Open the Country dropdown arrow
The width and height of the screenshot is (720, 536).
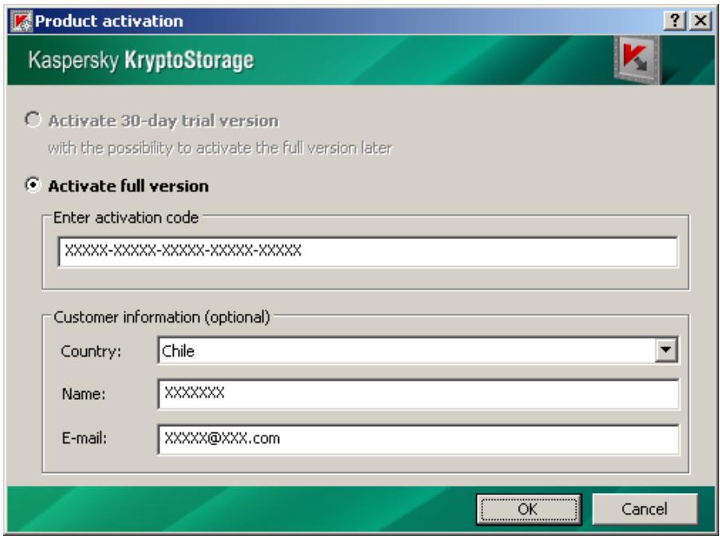coord(666,350)
